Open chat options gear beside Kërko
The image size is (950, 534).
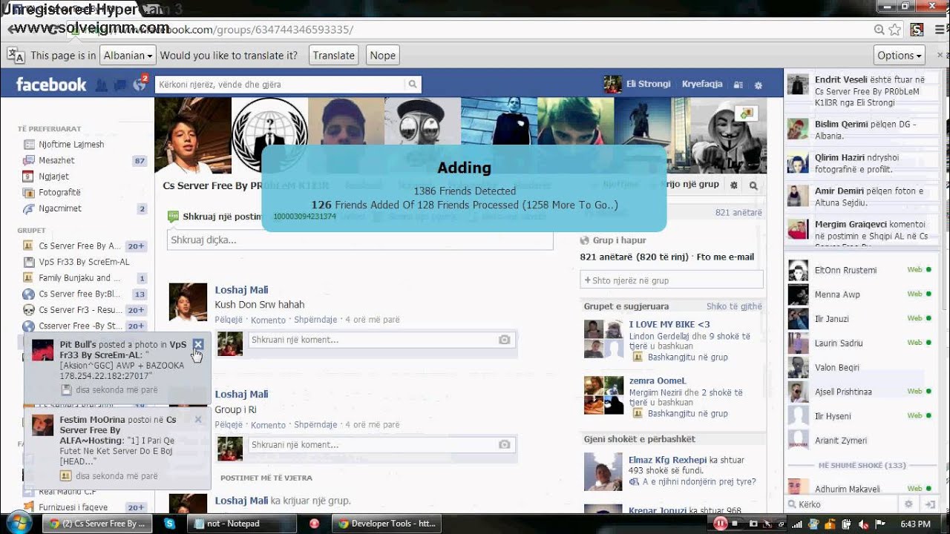[908, 504]
